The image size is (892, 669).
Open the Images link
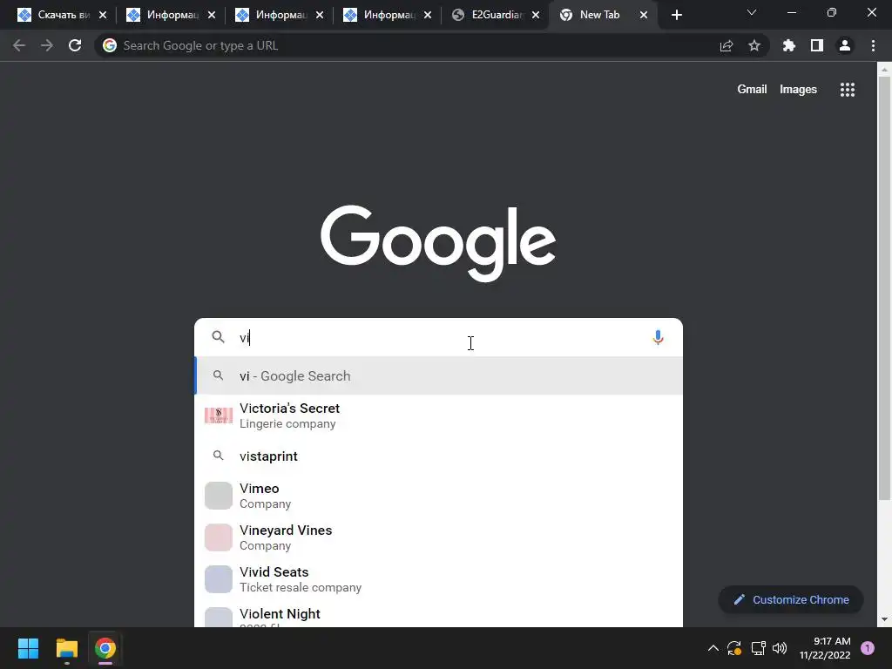point(798,90)
